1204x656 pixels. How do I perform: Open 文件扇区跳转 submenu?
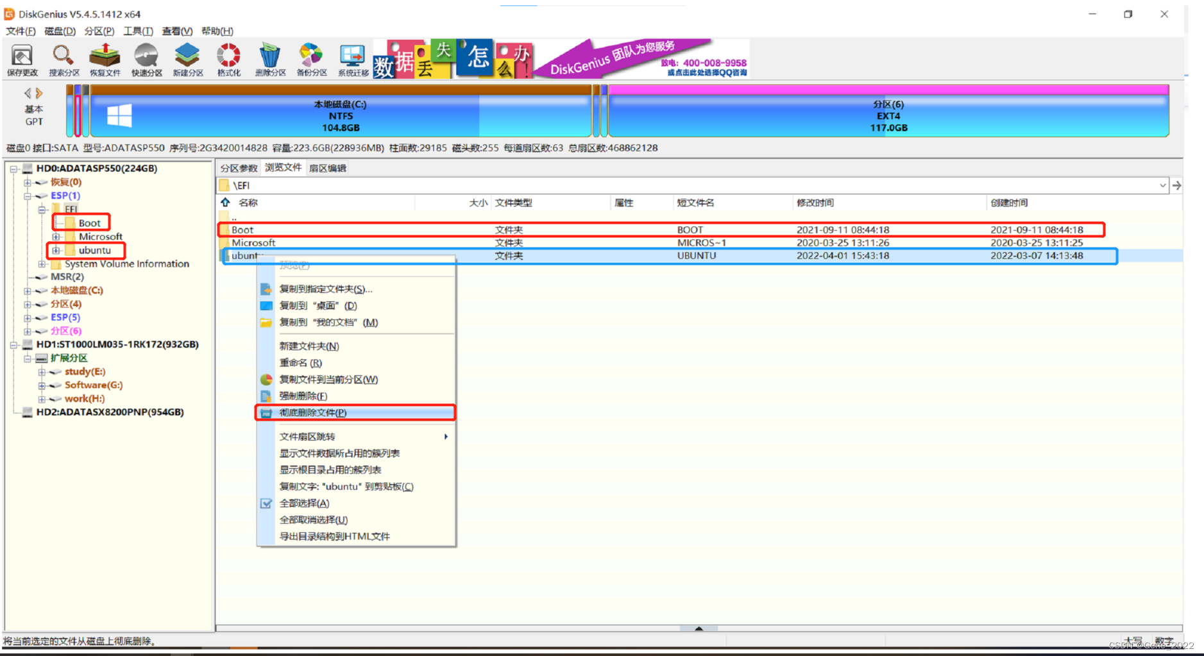click(355, 437)
